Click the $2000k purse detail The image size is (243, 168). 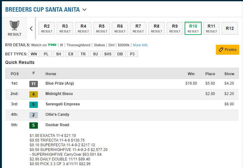tap(123, 45)
